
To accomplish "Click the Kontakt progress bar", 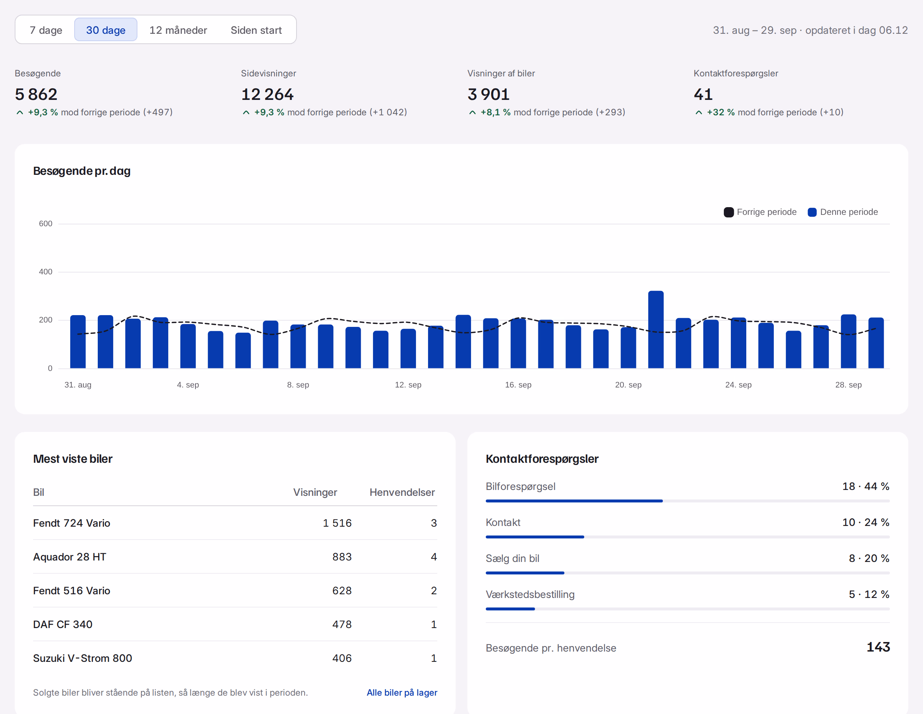I will pyautogui.click(x=687, y=537).
